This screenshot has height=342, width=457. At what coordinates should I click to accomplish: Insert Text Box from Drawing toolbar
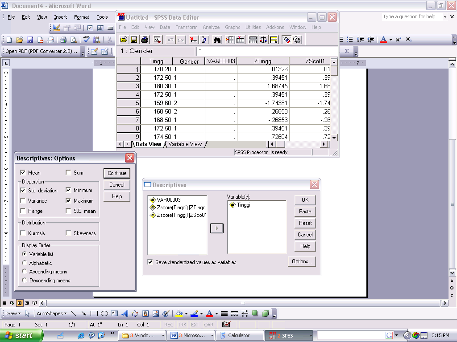(x=115, y=313)
